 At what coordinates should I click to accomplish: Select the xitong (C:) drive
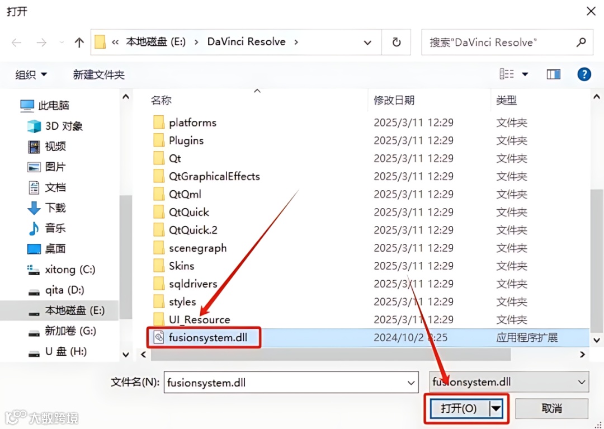coord(62,269)
